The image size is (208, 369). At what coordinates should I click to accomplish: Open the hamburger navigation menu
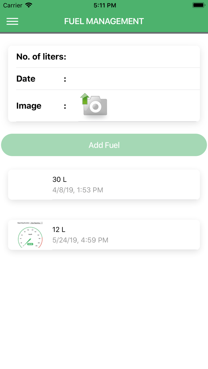(12, 21)
